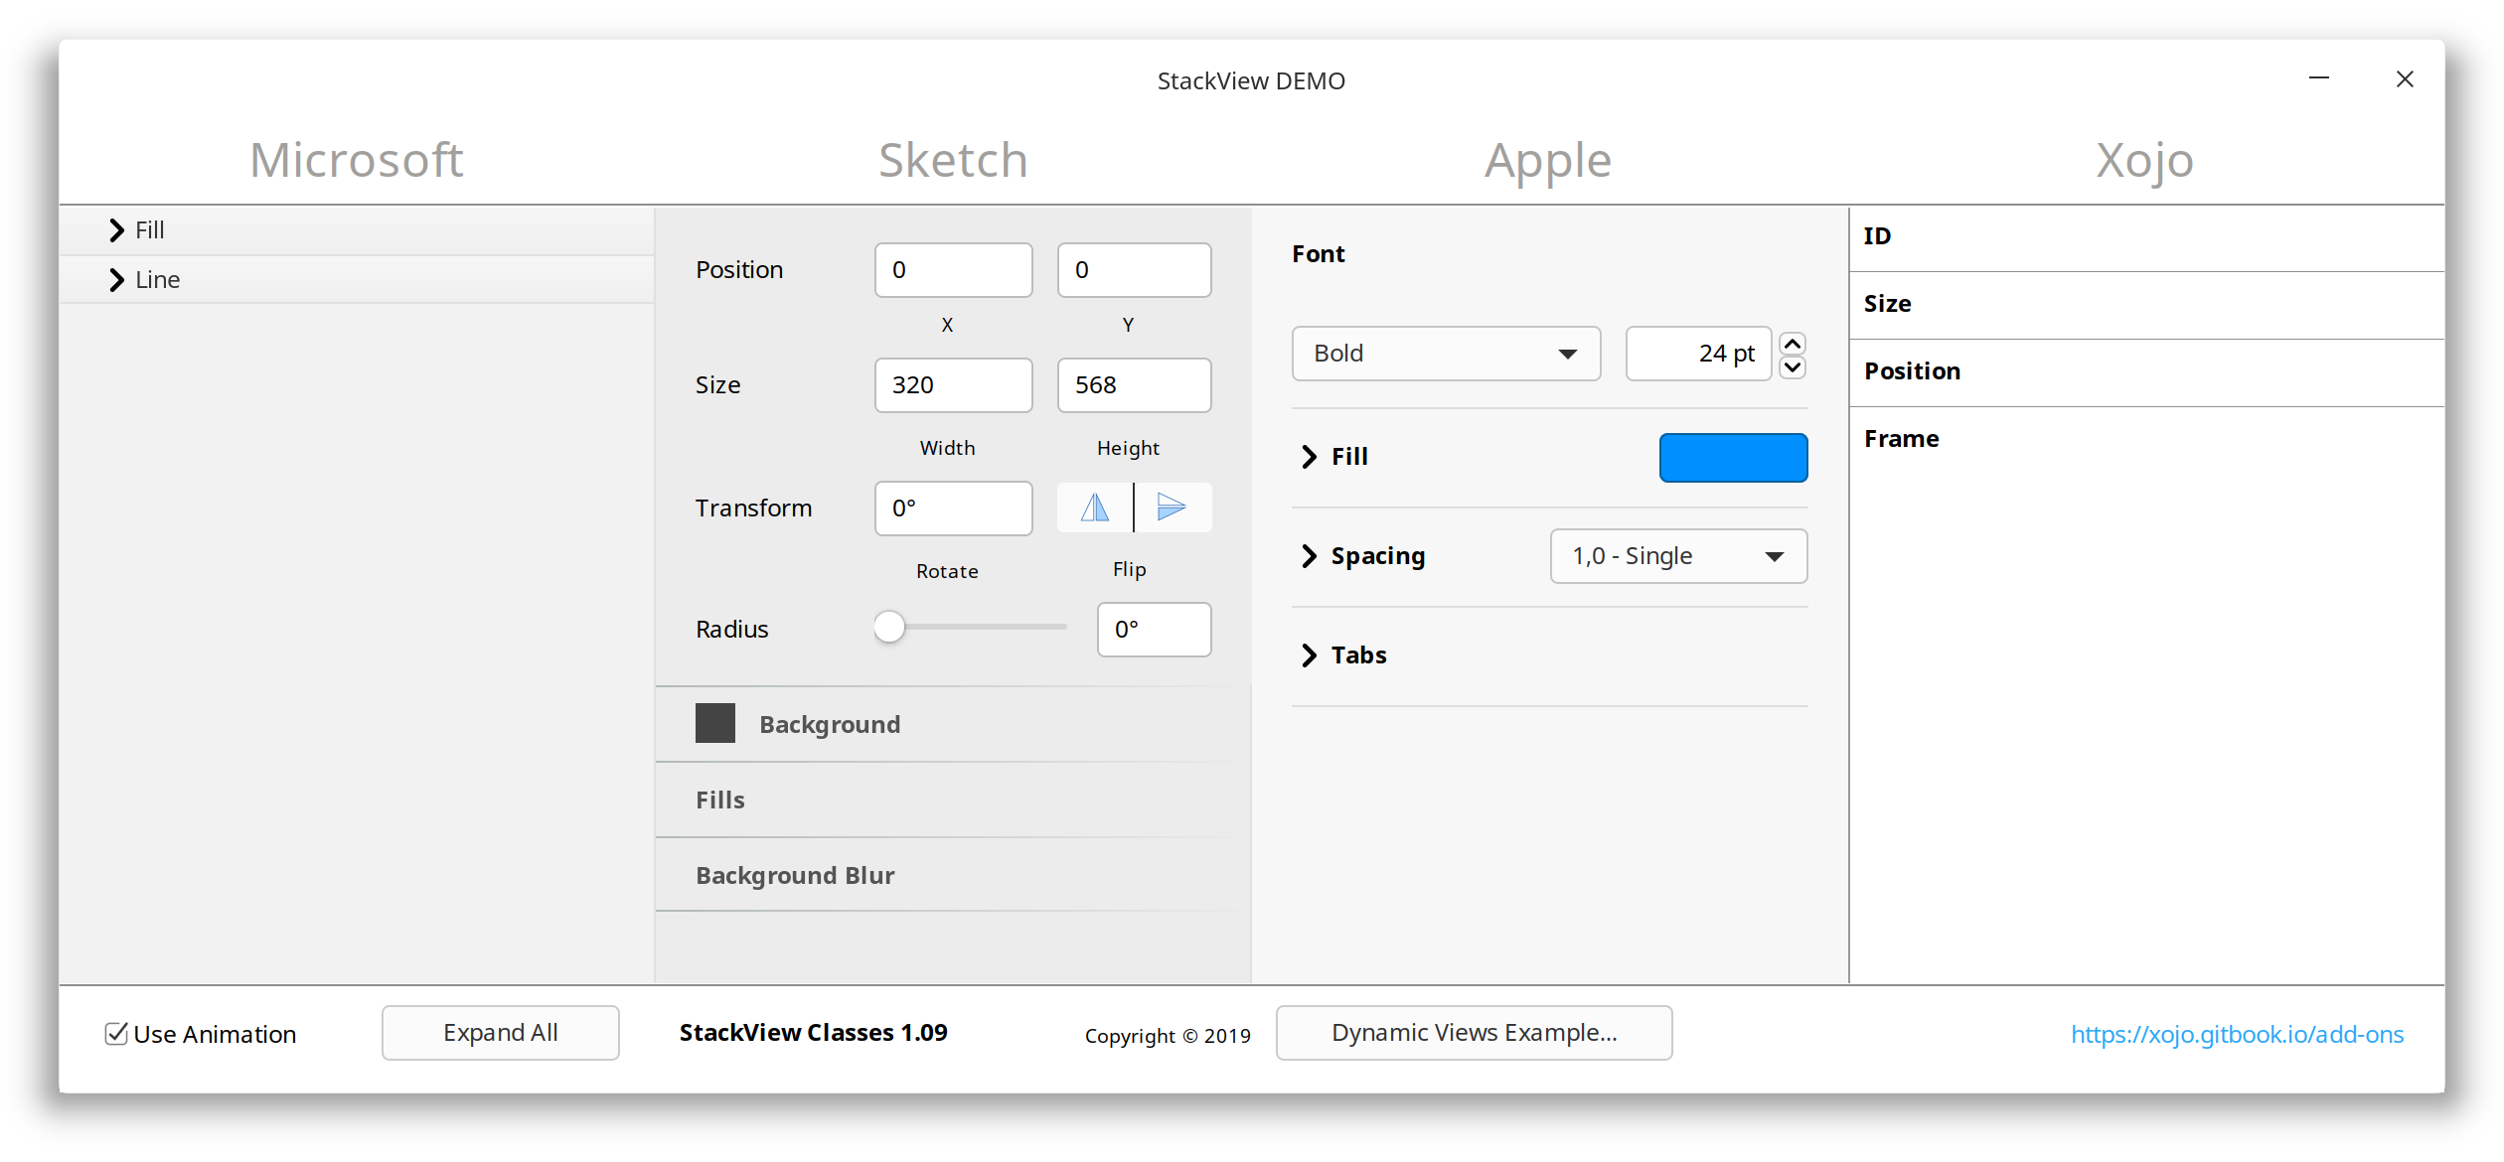Screen dimensions: 2504x1162
Task: Open the xojo.gitbook.io add-ons link
Action: tap(2237, 1035)
